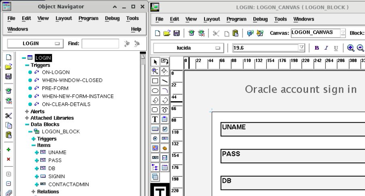The height and width of the screenshot is (196, 365).
Task: Choose the Tab Canvas tool in palette
Action: (165, 167)
